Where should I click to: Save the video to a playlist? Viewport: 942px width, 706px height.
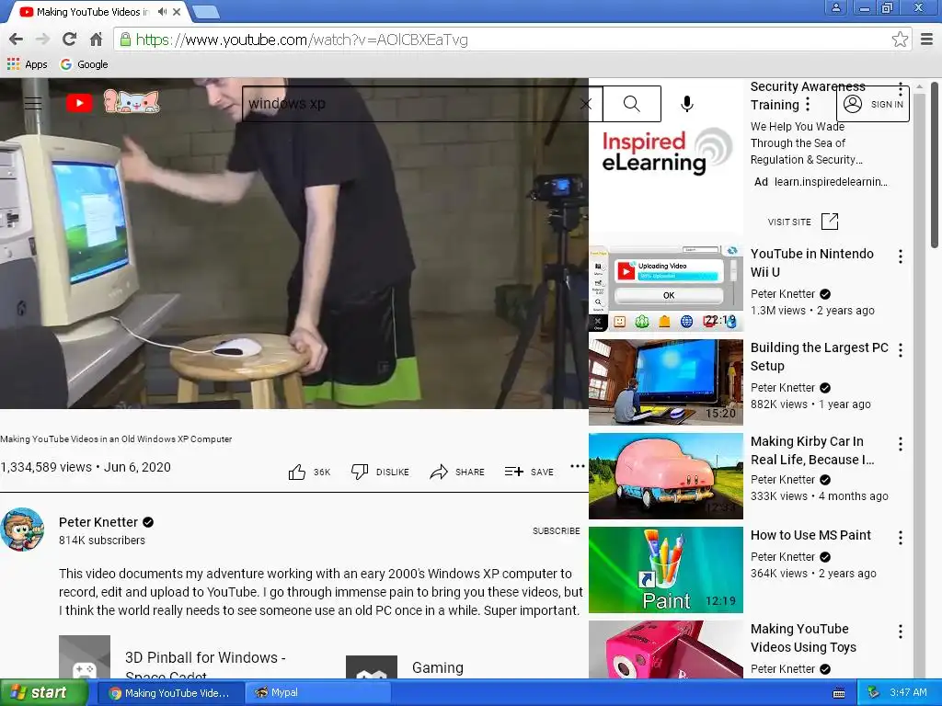[x=529, y=472]
